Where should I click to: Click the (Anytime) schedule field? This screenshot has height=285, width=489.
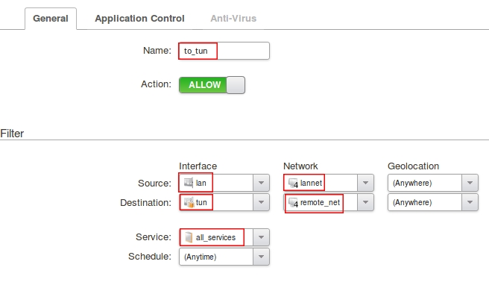216,257
